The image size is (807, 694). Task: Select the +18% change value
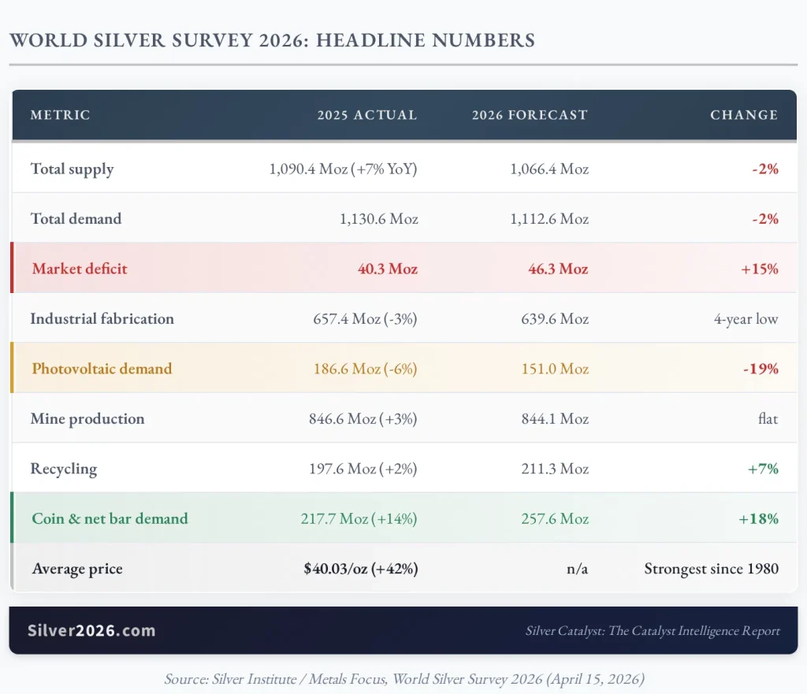759,518
